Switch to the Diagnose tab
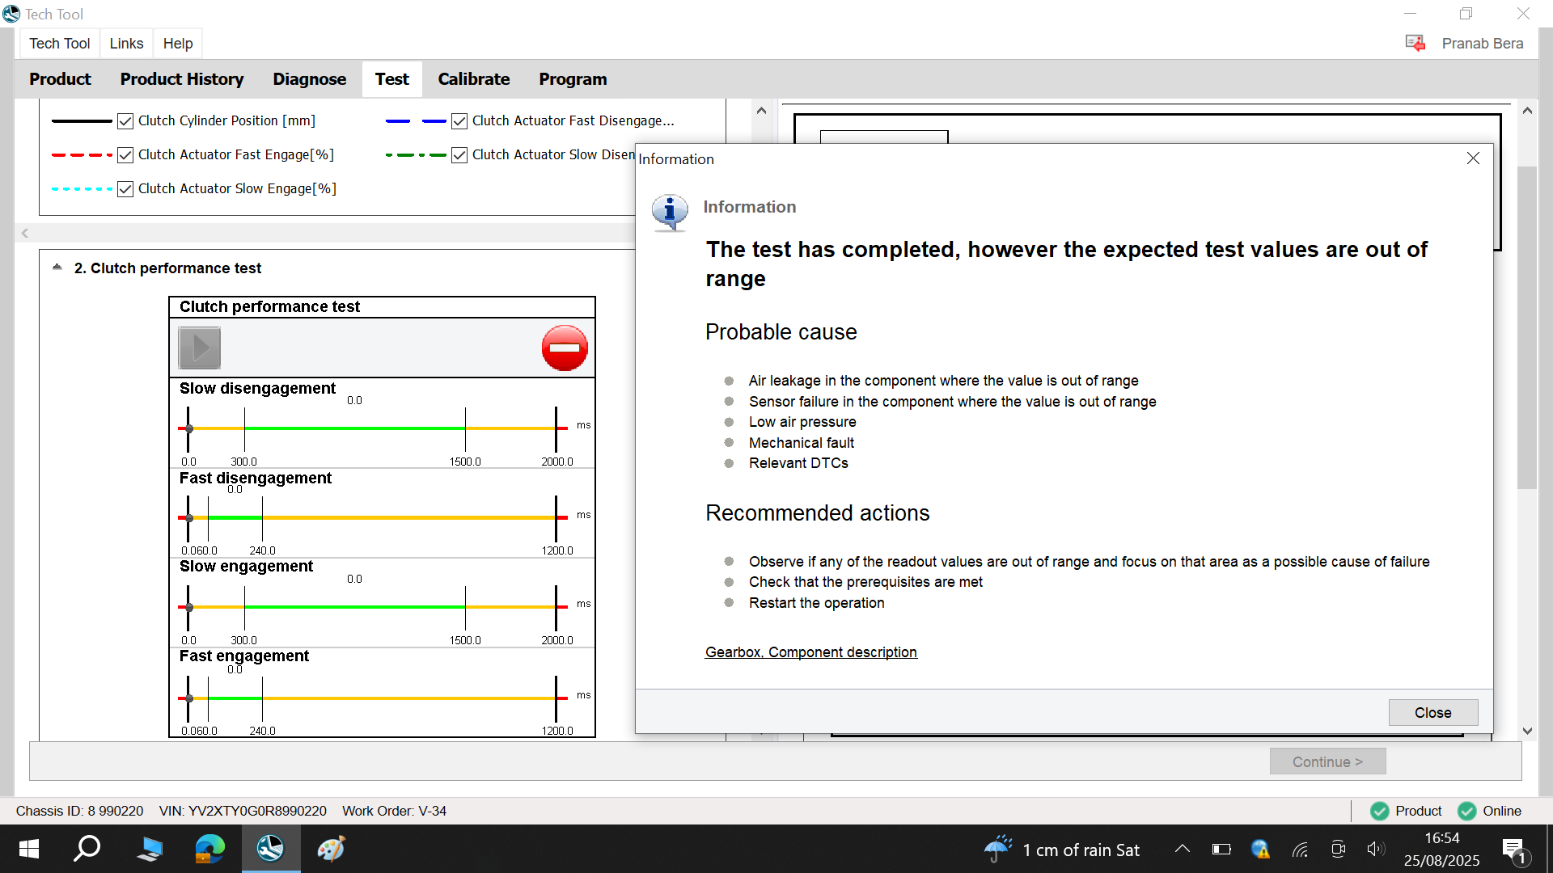 coord(310,79)
